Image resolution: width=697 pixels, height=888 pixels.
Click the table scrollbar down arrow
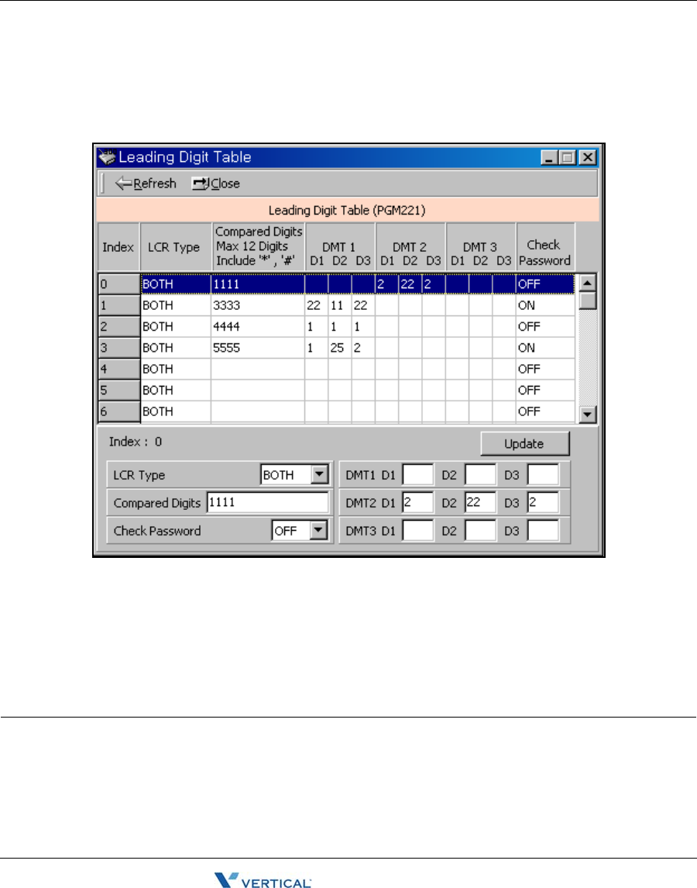[588, 415]
